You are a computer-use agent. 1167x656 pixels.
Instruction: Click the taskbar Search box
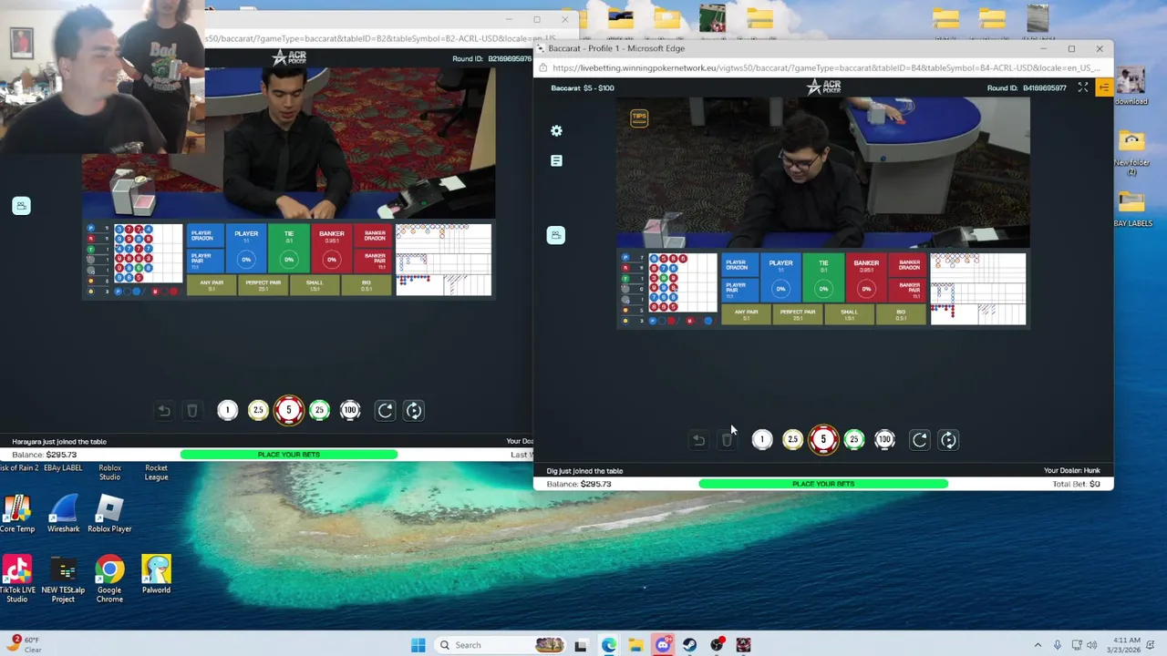tap(500, 645)
